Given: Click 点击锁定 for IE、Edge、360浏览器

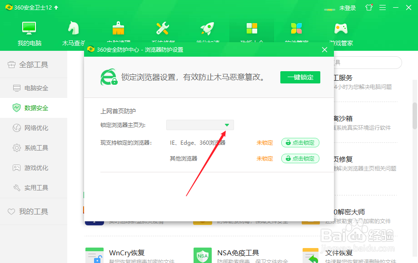Looking at the screenshot, I should click(300, 143).
